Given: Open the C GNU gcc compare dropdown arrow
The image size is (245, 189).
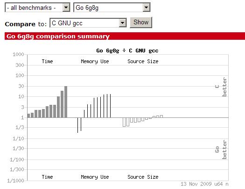Looking at the screenshot, I should 122,23.
